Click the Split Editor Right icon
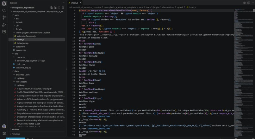Viewport: 255px width, 139px height. click(249, 3)
